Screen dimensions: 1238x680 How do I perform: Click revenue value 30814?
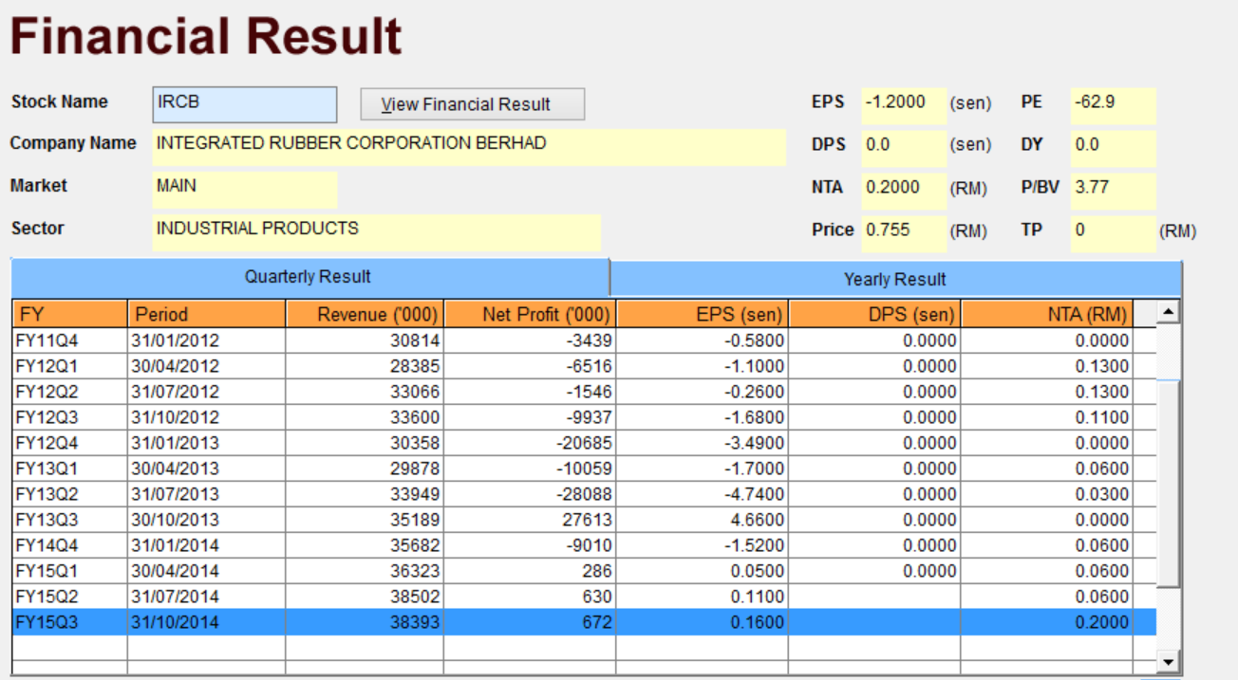(365, 340)
